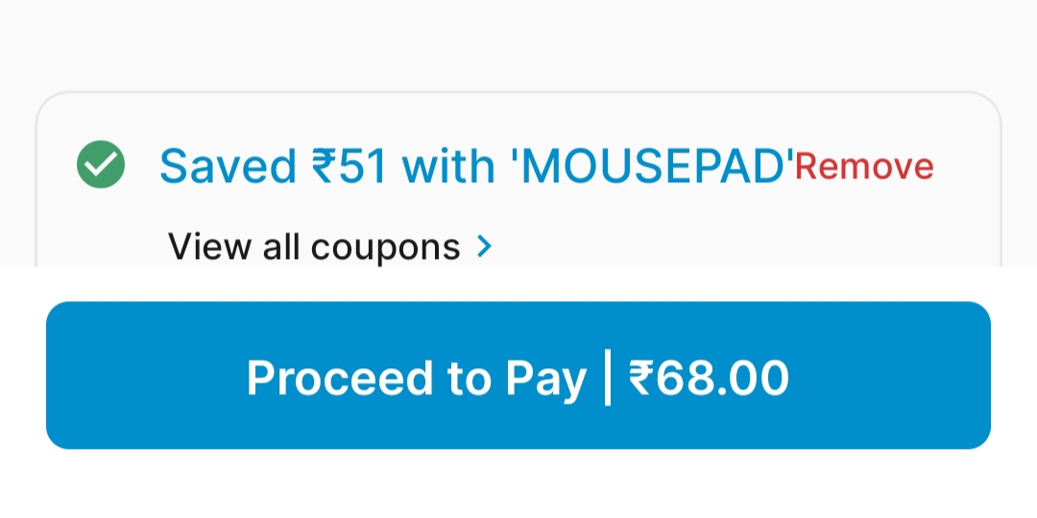Click the ₹68.00 amount on pay button
Image resolution: width=1037 pixels, height=518 pixels.
(x=709, y=378)
